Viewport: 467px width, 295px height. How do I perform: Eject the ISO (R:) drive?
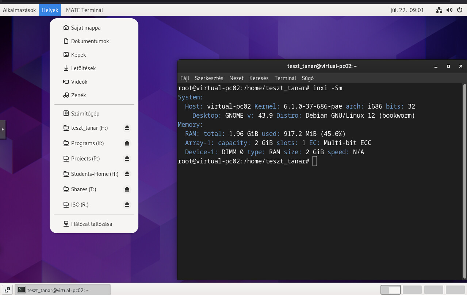pyautogui.click(x=127, y=205)
